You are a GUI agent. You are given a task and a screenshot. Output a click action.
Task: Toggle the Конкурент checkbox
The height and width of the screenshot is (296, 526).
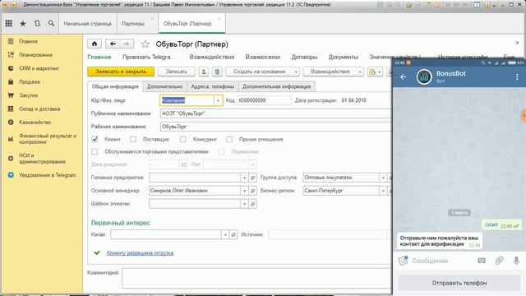coord(182,139)
